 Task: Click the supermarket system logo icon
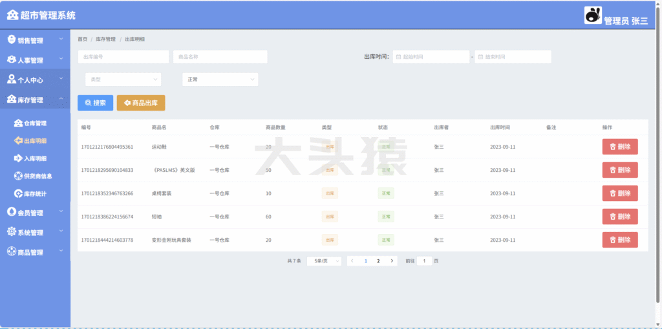[x=13, y=16]
